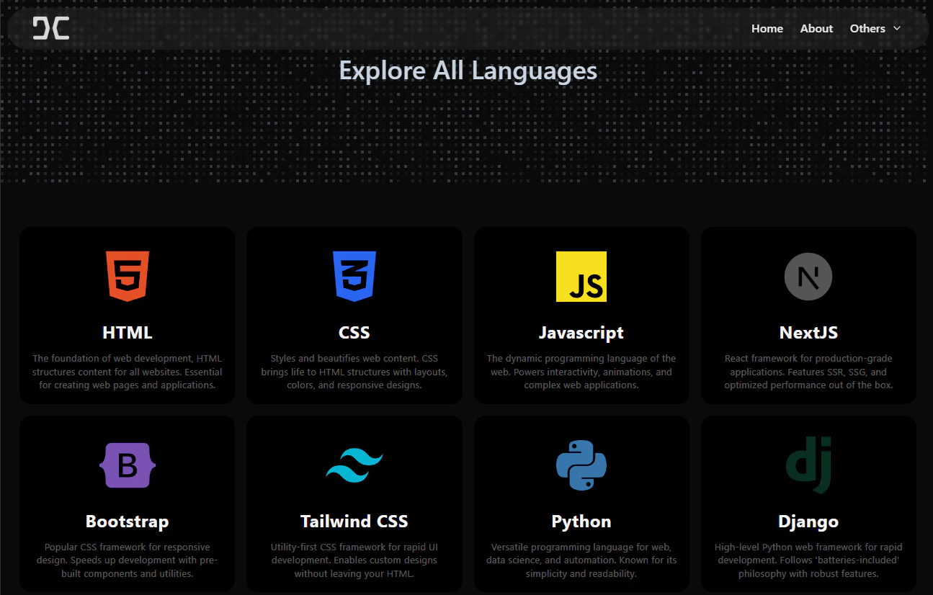This screenshot has height=595, width=933.
Task: Click text 'Popular CSS framework for responsive design'
Action: [x=128, y=553]
